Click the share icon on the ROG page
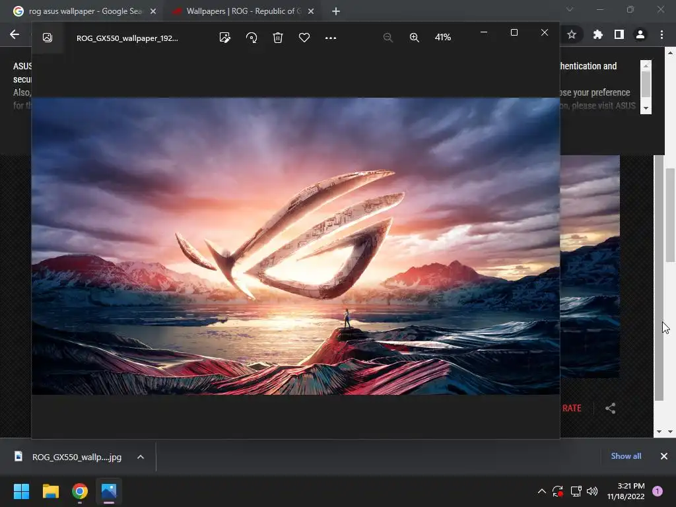 click(610, 408)
